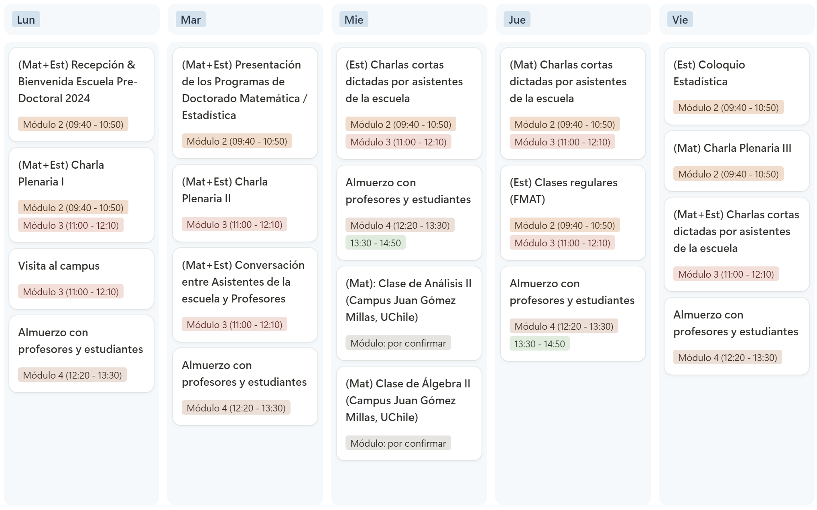Click Módulo 3 tag under Visita al campus
Screen dimensions: 817x510
click(71, 292)
